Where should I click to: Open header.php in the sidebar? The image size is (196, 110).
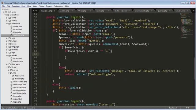coord(20,79)
